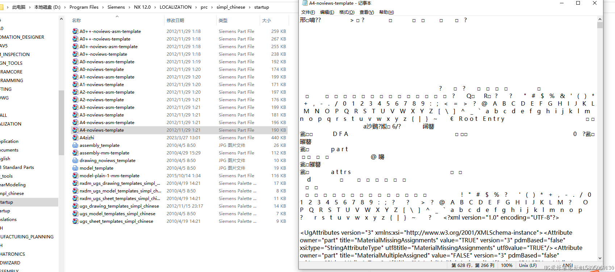Expand the chevron after prc breadcrumb
The height and width of the screenshot is (272, 615).
[212, 7]
